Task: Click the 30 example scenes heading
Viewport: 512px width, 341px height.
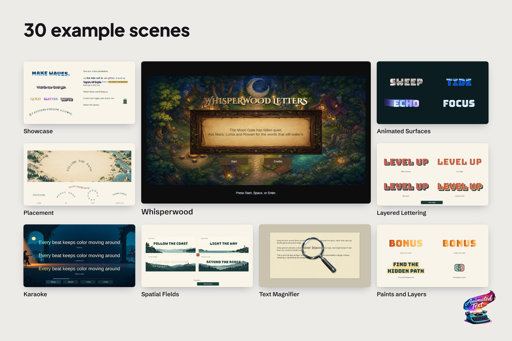Action: (x=107, y=30)
